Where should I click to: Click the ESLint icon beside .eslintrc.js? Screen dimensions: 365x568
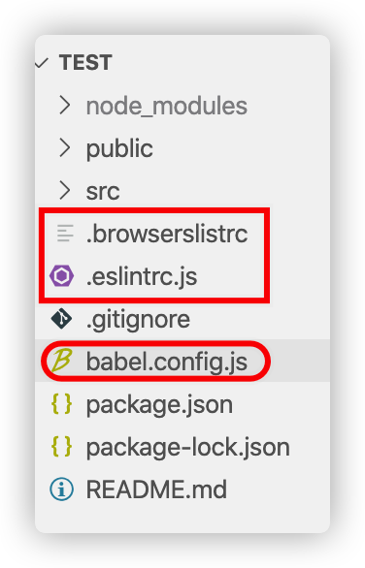click(62, 276)
